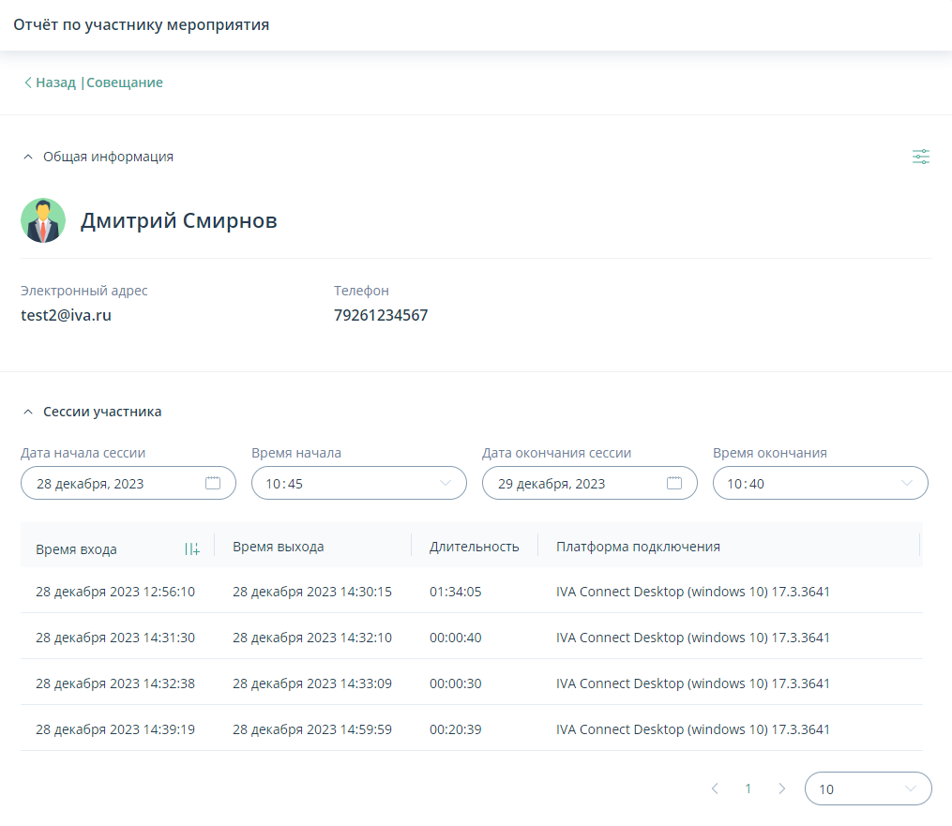Collapse the Сессии участника section
Image resolution: width=952 pixels, height=826 pixels.
click(x=28, y=412)
